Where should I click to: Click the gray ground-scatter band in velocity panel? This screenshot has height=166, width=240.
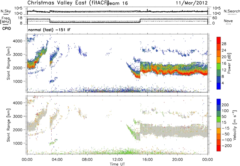pyautogui.click(x=174, y=130)
